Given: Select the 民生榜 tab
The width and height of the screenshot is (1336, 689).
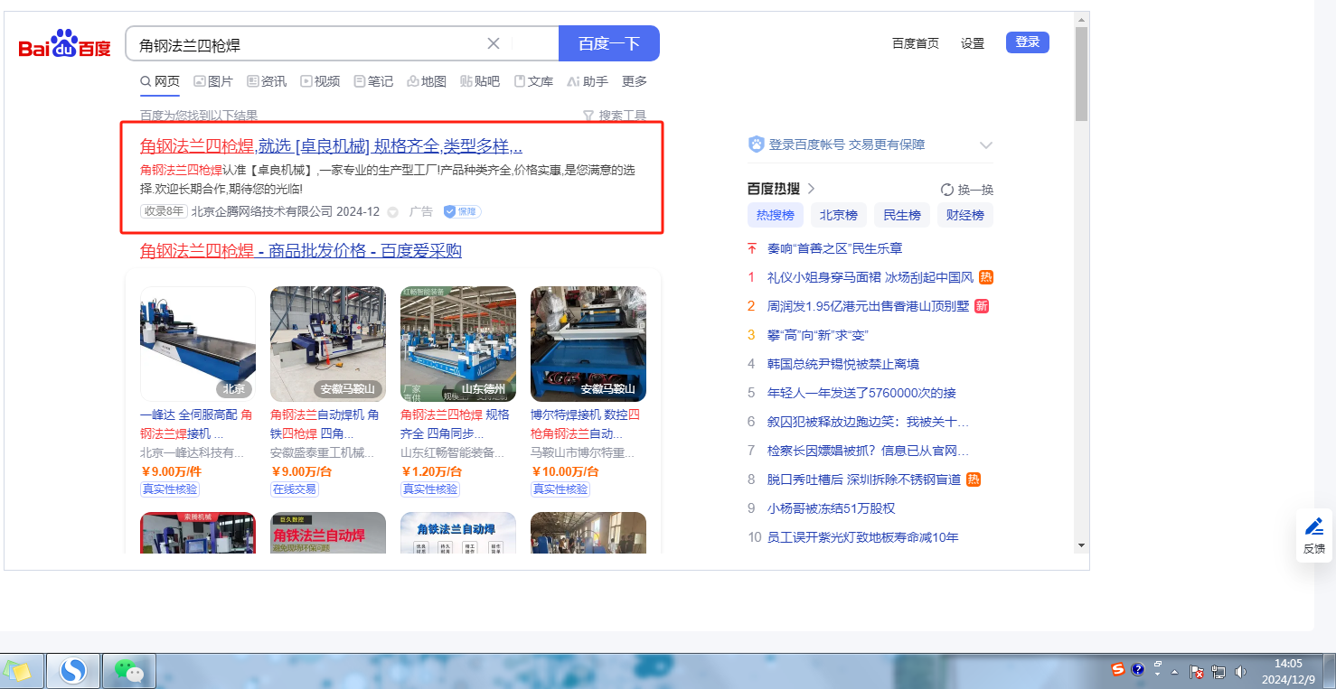Looking at the screenshot, I should (902, 215).
